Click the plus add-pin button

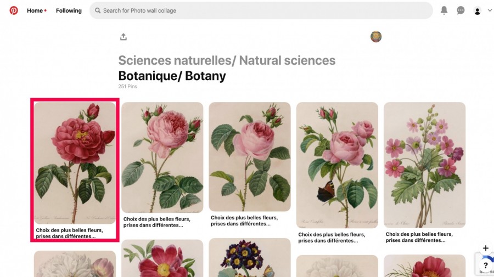pyautogui.click(x=486, y=248)
